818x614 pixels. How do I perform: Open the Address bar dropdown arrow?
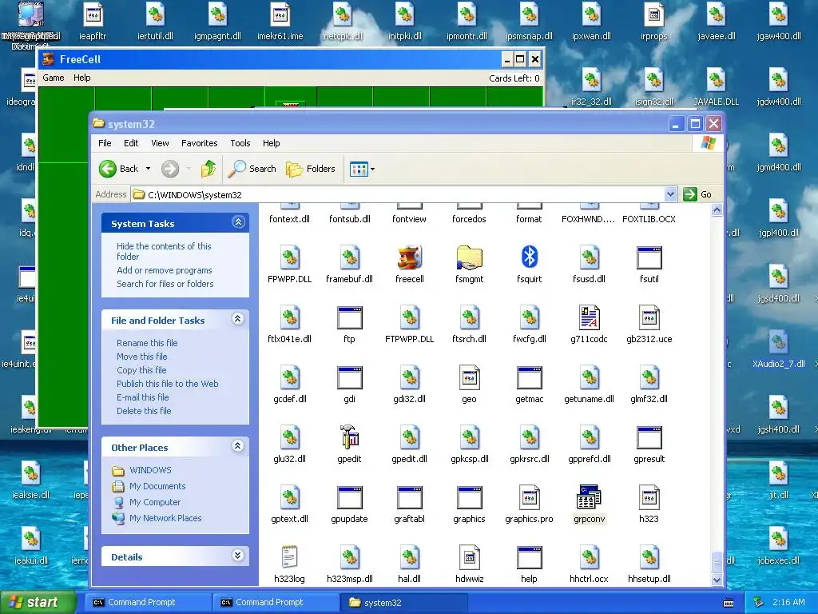pos(670,194)
